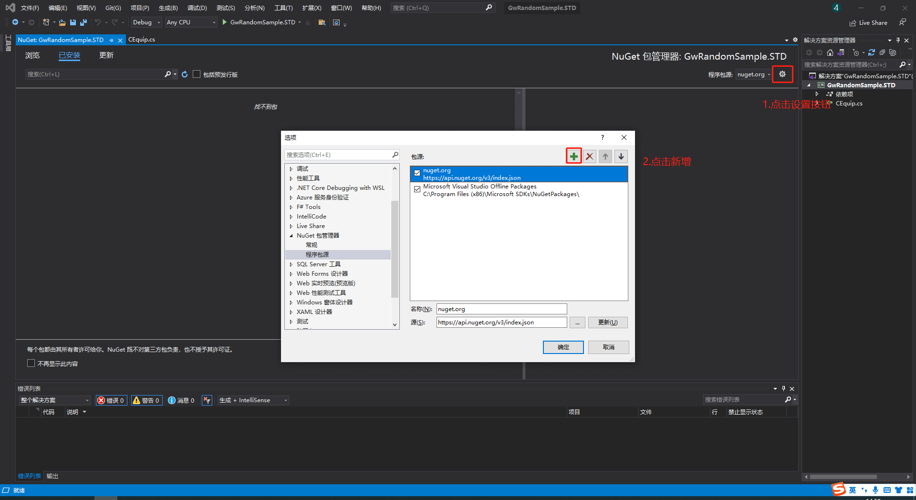Open the Any CPU platform dropdown
This screenshot has width=916, height=500.
click(x=191, y=22)
